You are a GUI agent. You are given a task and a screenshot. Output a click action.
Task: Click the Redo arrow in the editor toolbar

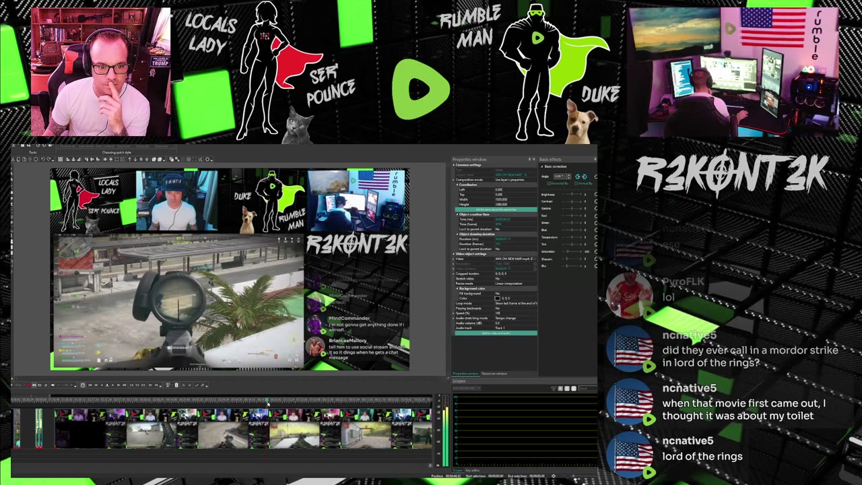[48, 160]
